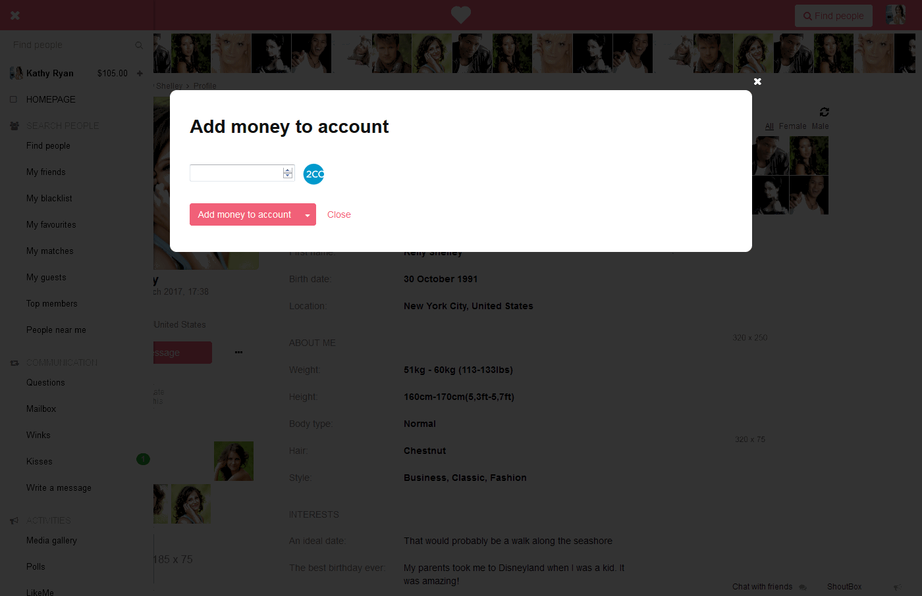Select the All filter link

(x=769, y=126)
